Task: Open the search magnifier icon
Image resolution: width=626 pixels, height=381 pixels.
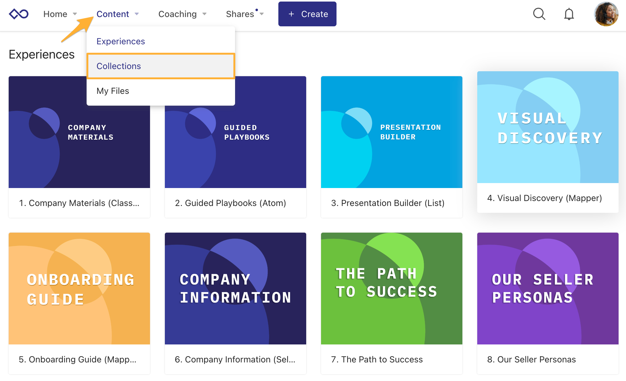Action: (539, 14)
